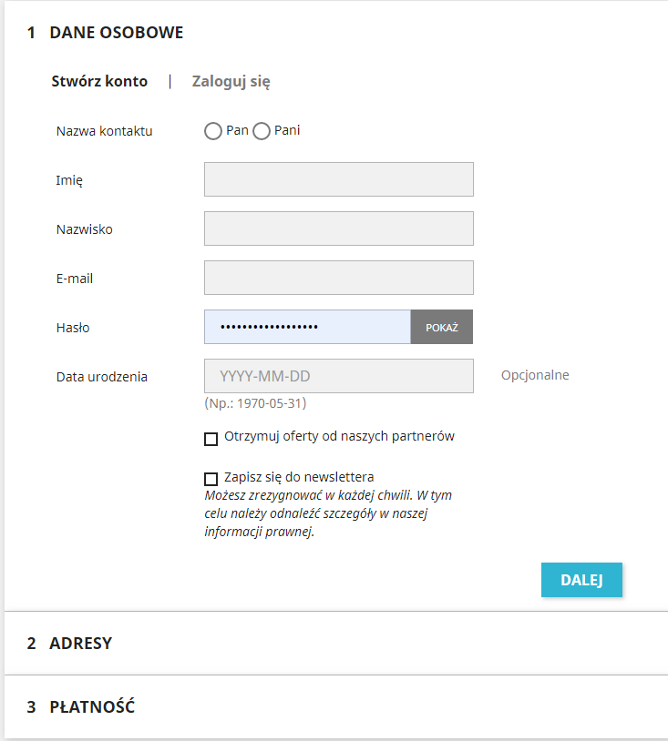Focus the Imię text field
The height and width of the screenshot is (741, 668).
[338, 179]
